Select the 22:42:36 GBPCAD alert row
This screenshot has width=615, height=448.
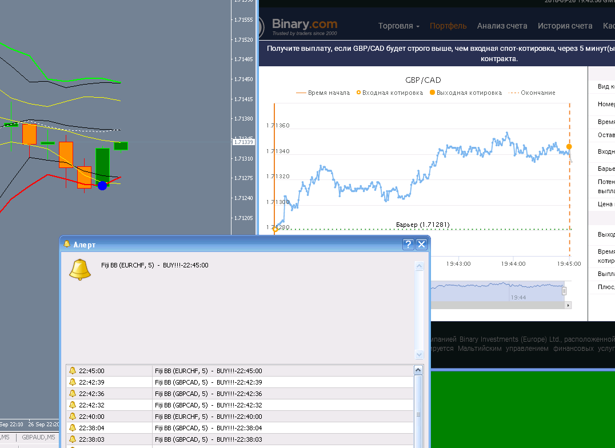240,394
